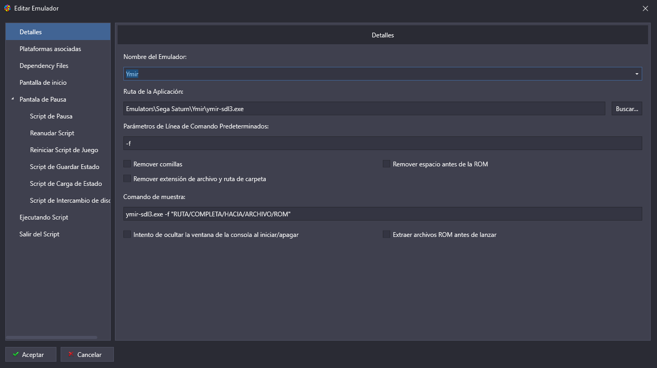Click the Ruta de la Aplicación path field
This screenshot has height=368, width=657.
tap(364, 108)
